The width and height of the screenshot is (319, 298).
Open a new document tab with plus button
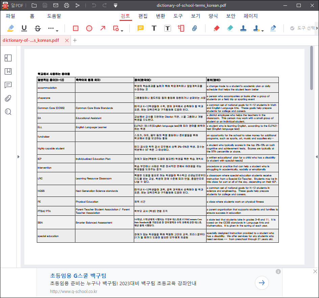(75, 40)
